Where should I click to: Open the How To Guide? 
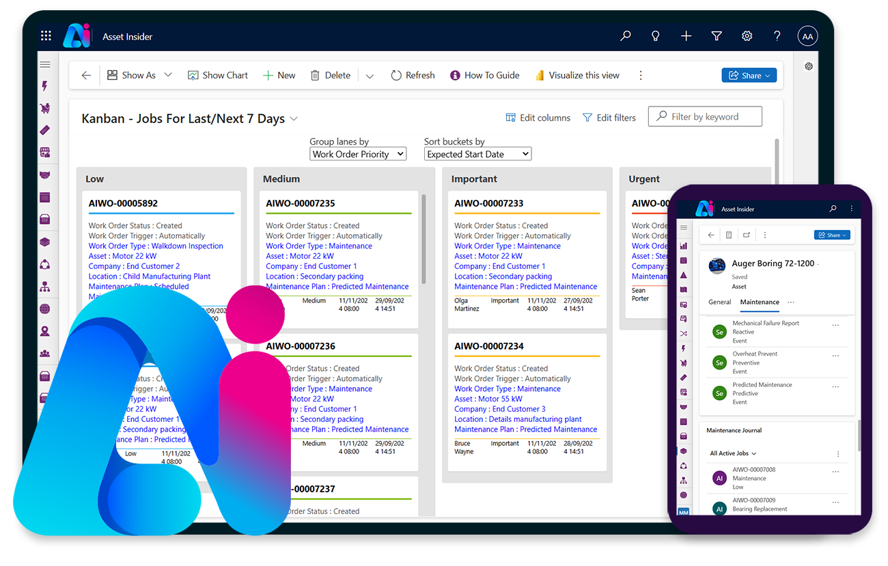(485, 76)
